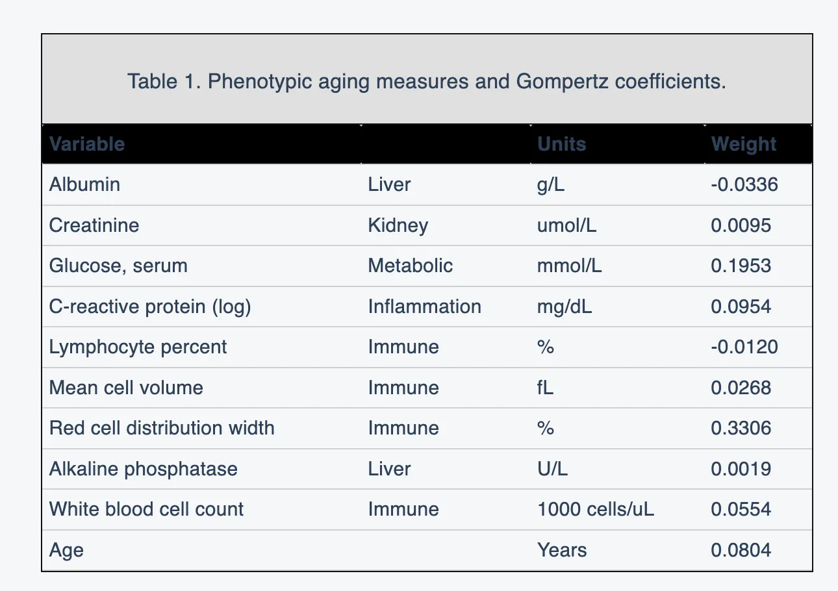Click the Alkaline phosphatase cell

(143, 469)
